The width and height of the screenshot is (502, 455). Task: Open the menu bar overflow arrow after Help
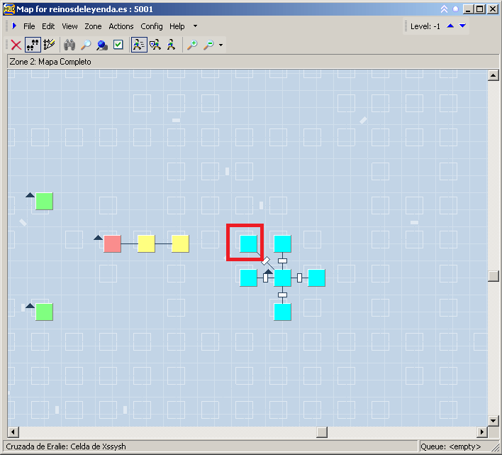tap(196, 26)
